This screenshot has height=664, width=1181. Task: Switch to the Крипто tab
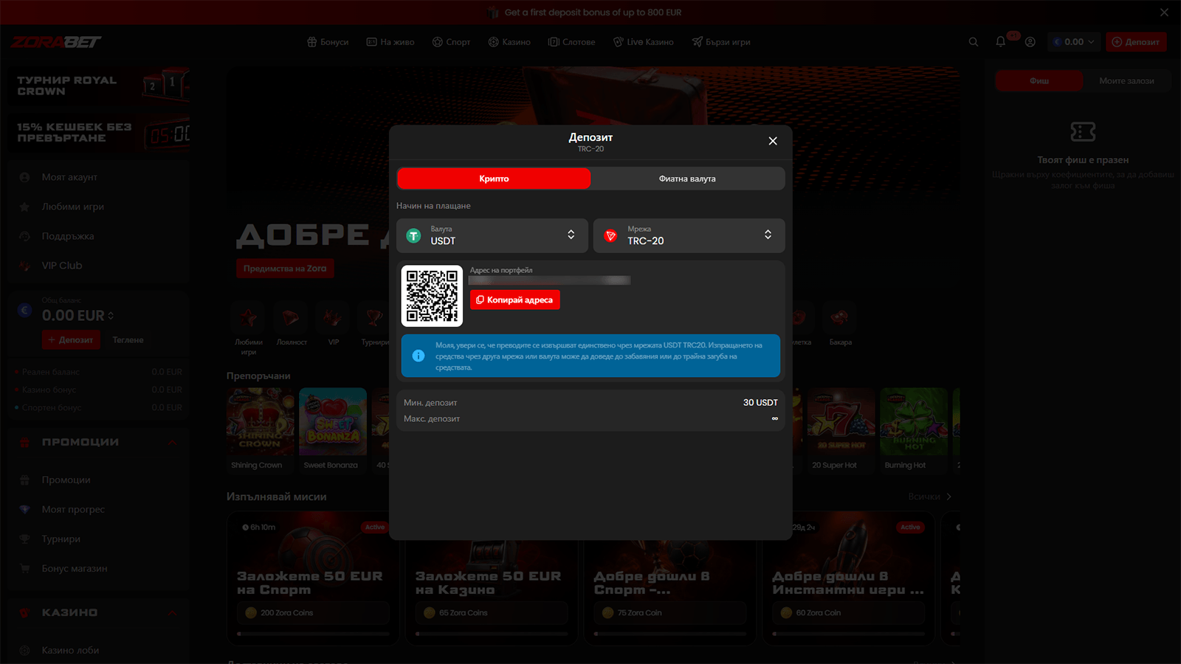494,179
